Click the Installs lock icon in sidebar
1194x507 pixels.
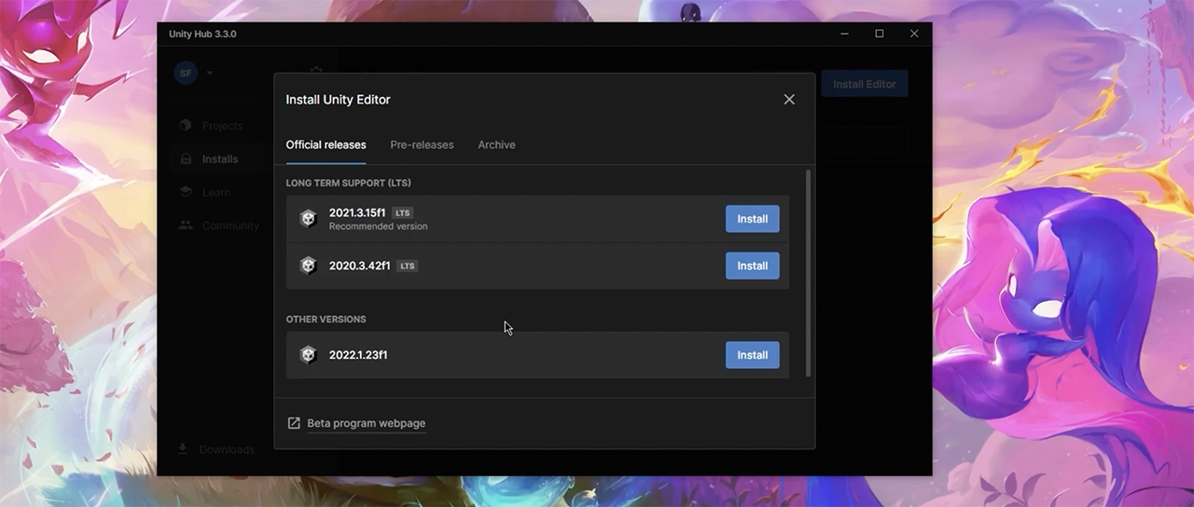[186, 159]
